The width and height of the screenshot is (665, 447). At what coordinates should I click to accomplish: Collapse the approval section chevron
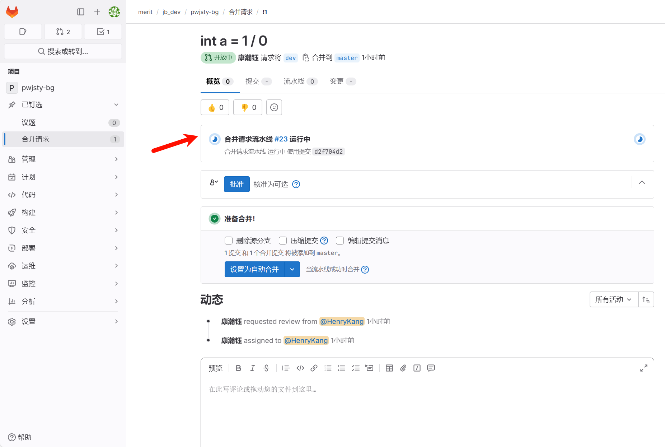[x=642, y=182]
